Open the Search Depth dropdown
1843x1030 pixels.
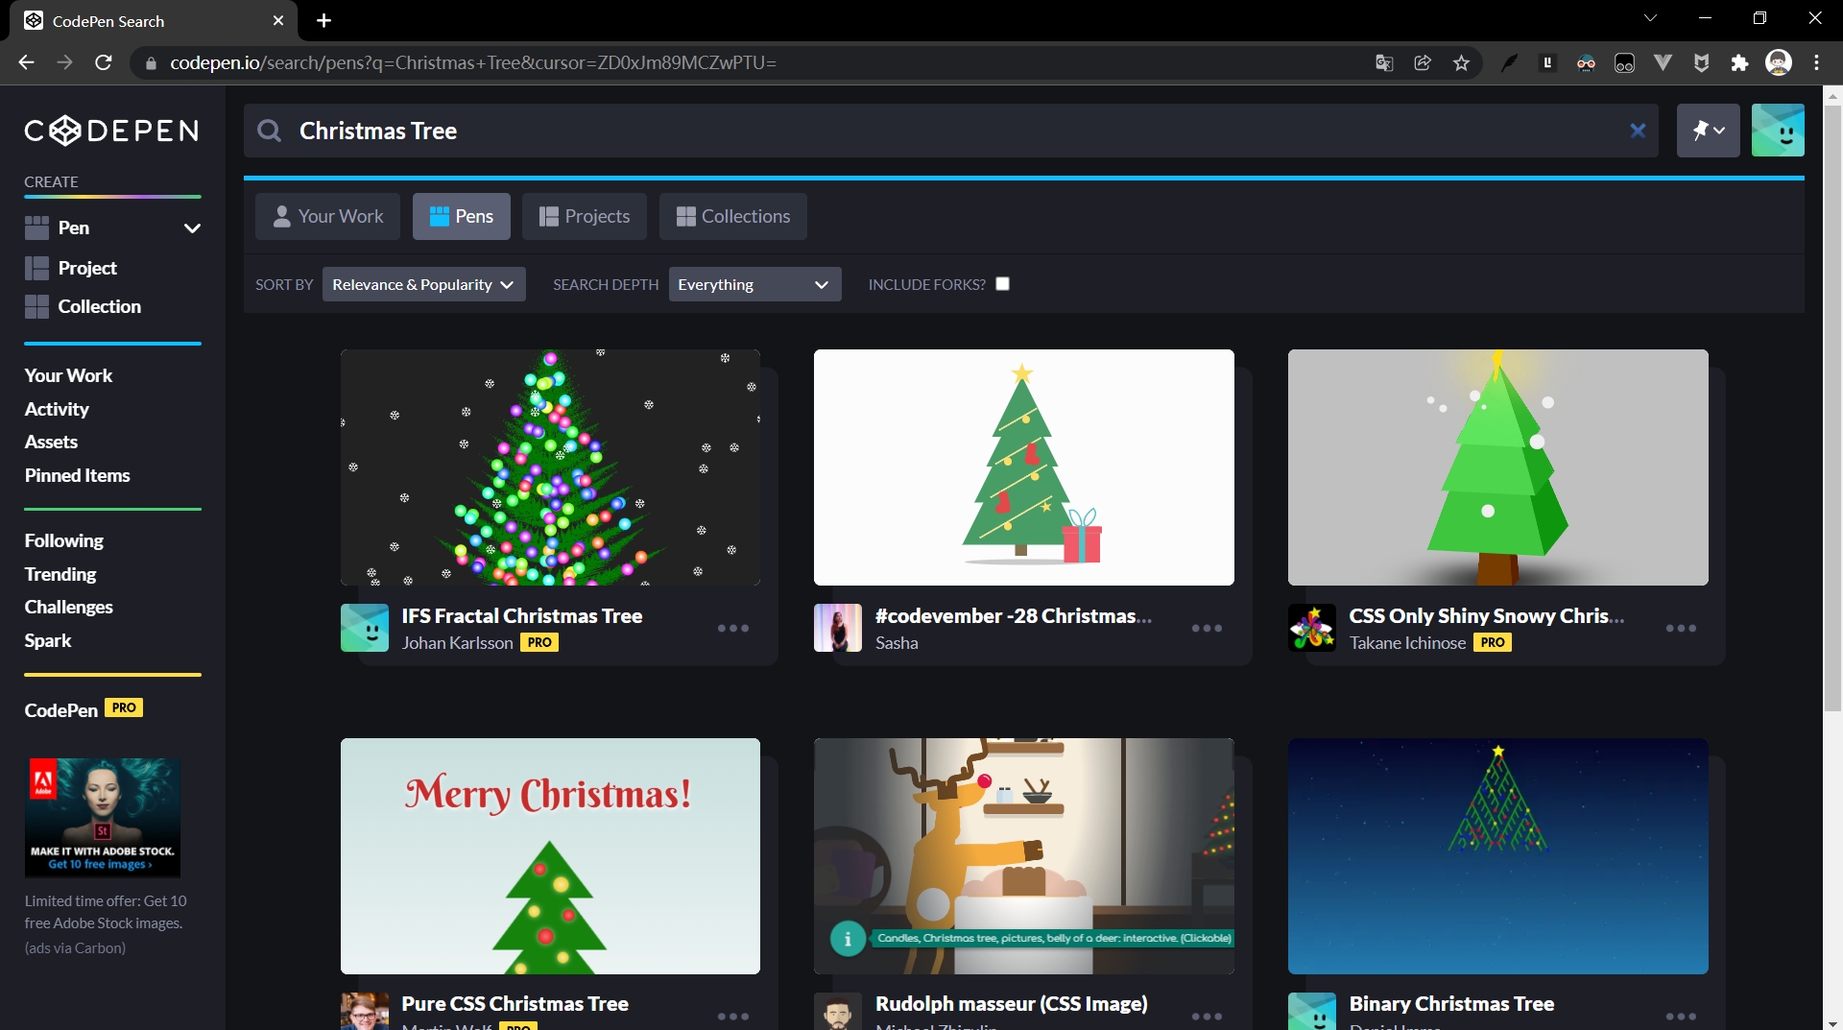[754, 284]
